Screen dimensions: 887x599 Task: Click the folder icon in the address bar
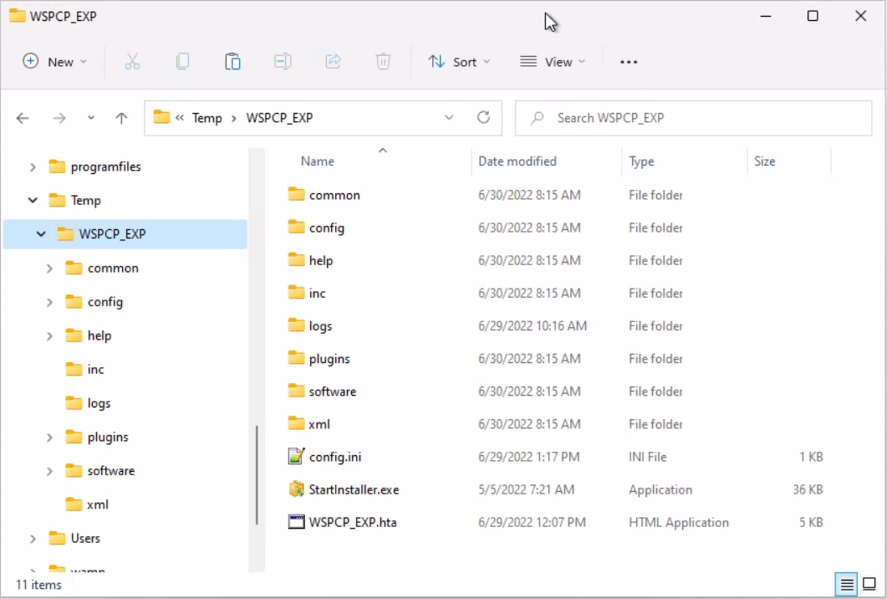162,118
